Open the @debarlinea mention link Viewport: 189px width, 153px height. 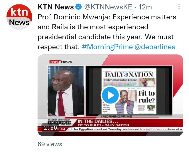155,47
